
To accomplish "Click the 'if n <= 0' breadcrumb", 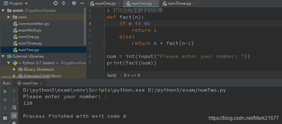I will click(x=132, y=75).
